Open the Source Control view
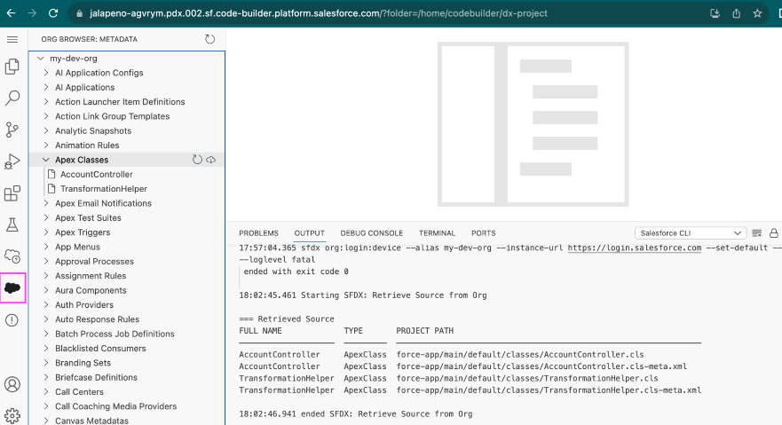The height and width of the screenshot is (425, 782). click(12, 130)
